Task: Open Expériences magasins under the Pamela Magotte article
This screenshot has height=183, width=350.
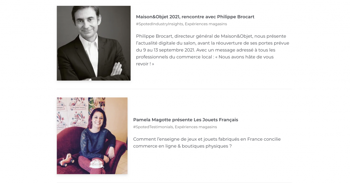Action: [196, 127]
